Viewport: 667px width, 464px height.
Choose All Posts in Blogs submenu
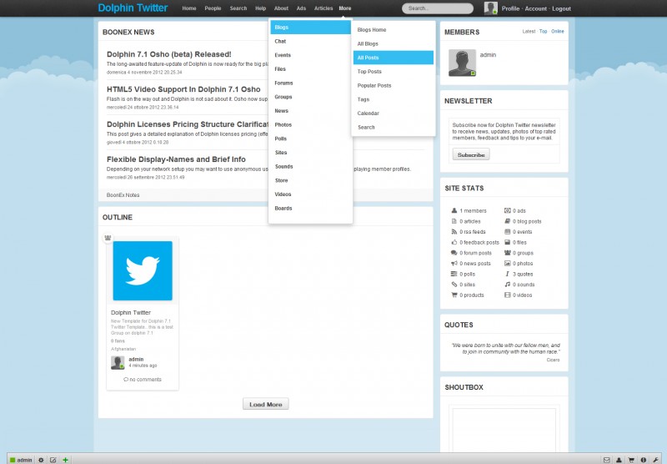tap(394, 58)
